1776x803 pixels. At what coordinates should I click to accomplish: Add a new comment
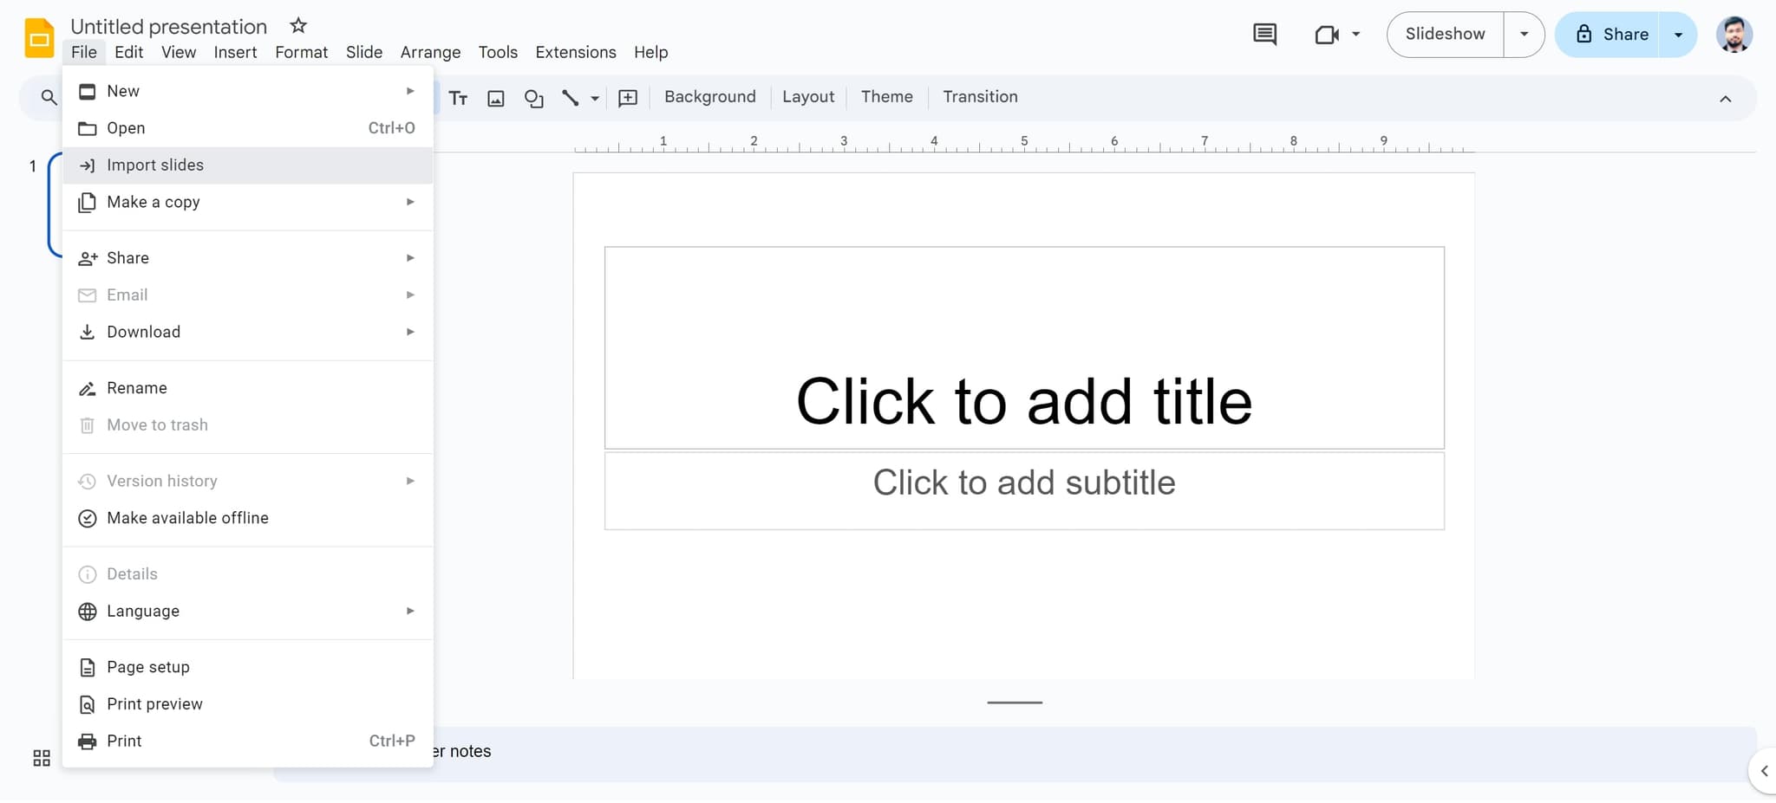point(627,98)
